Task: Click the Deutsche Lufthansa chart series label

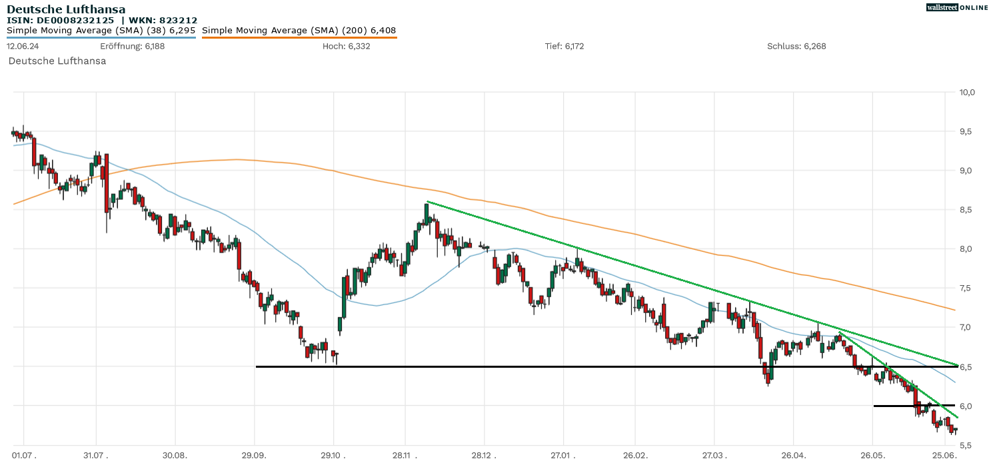Action: pos(57,61)
